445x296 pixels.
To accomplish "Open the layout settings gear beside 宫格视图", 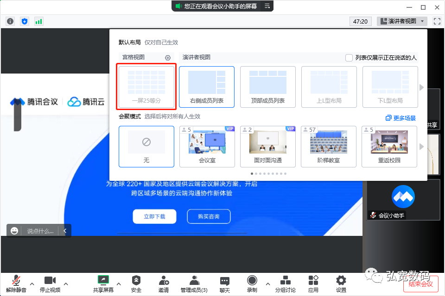I will point(168,57).
